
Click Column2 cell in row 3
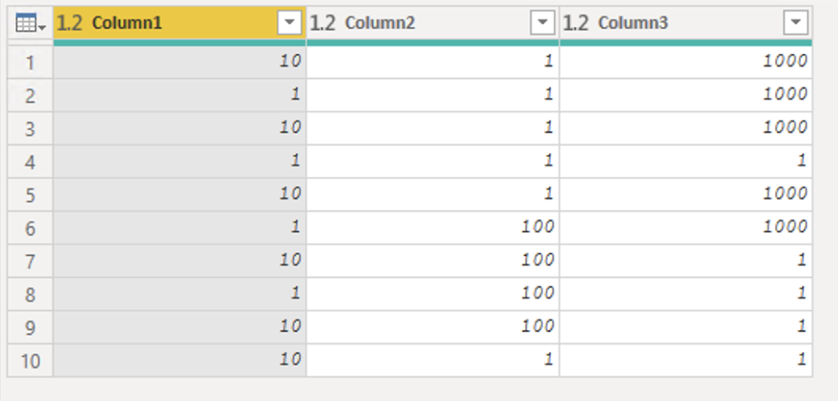pyautogui.click(x=433, y=129)
